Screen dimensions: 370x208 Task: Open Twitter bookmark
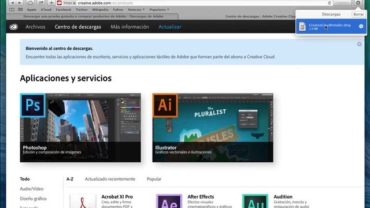(82, 10)
